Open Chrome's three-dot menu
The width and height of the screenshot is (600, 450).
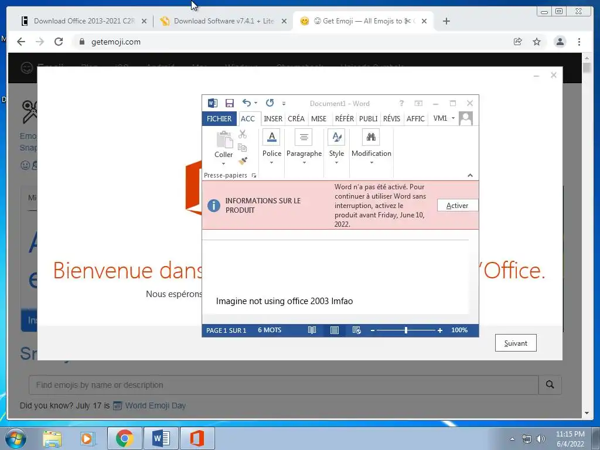coord(579,42)
